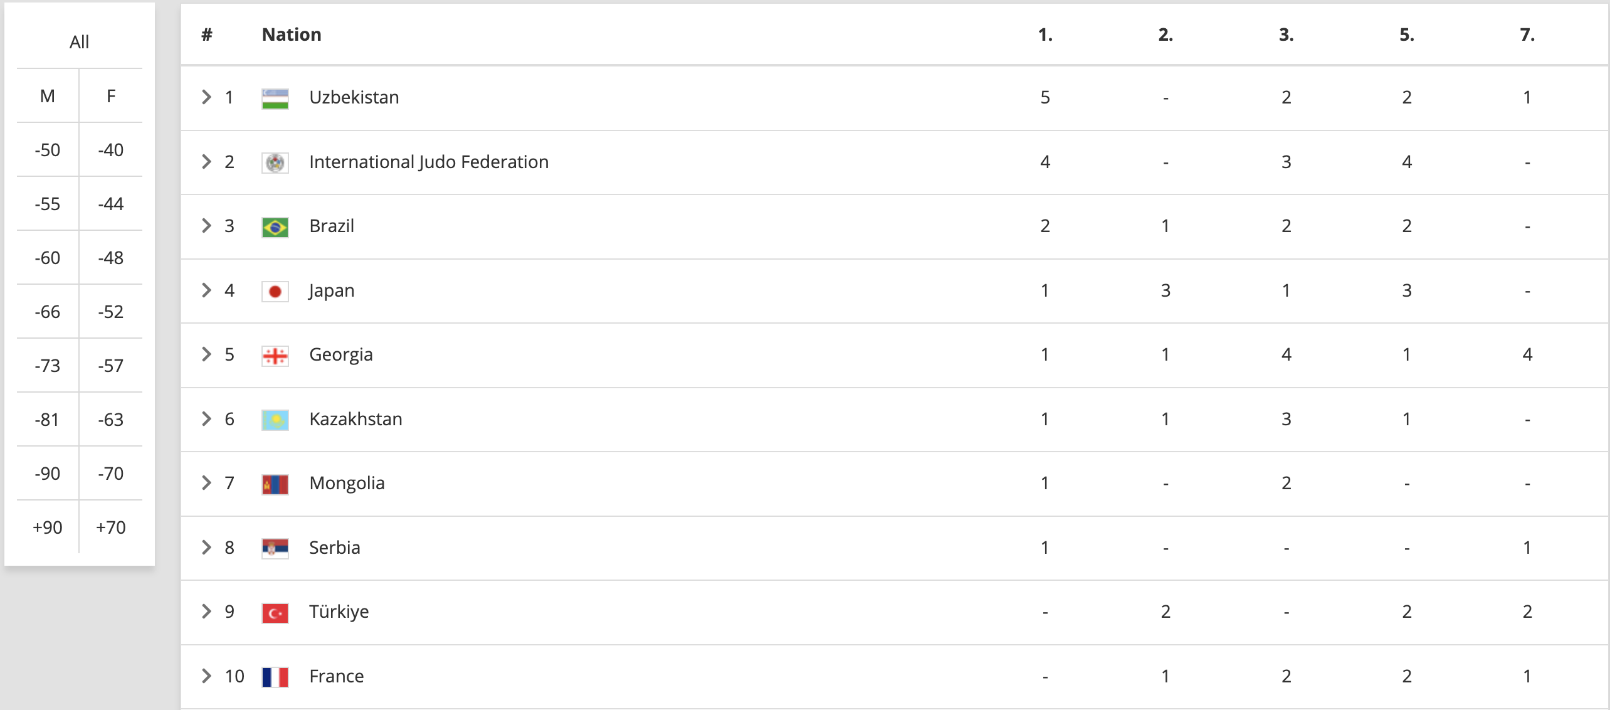Click the Kazakhstan flag icon
This screenshot has height=710, width=1610.
click(275, 420)
